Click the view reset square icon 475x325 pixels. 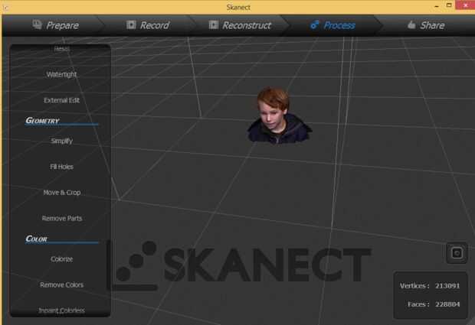457,253
